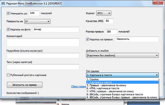Click the 'Комментарий' text area
This screenshot has height=105, width=165.
43,42
